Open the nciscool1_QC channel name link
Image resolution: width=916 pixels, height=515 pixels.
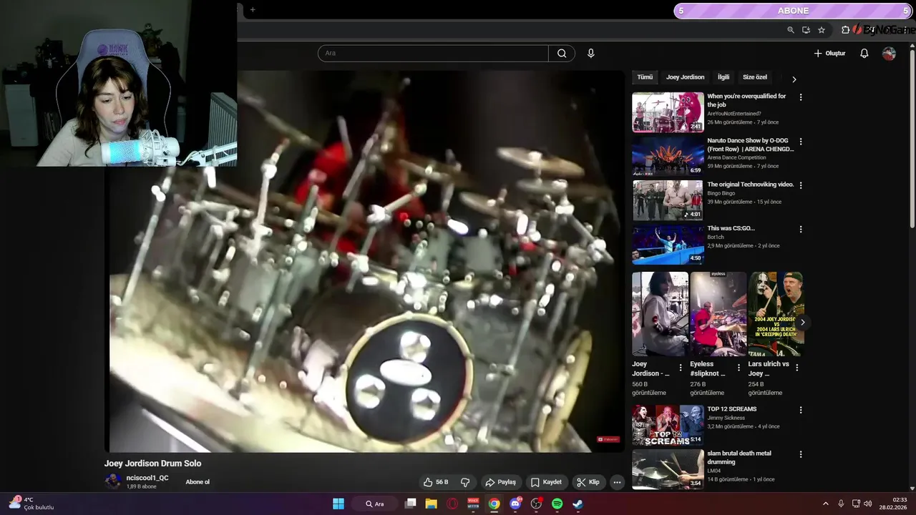(147, 478)
